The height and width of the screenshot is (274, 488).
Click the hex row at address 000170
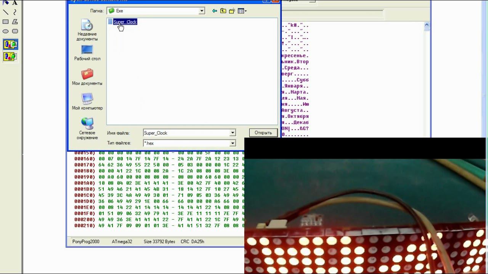(159, 165)
